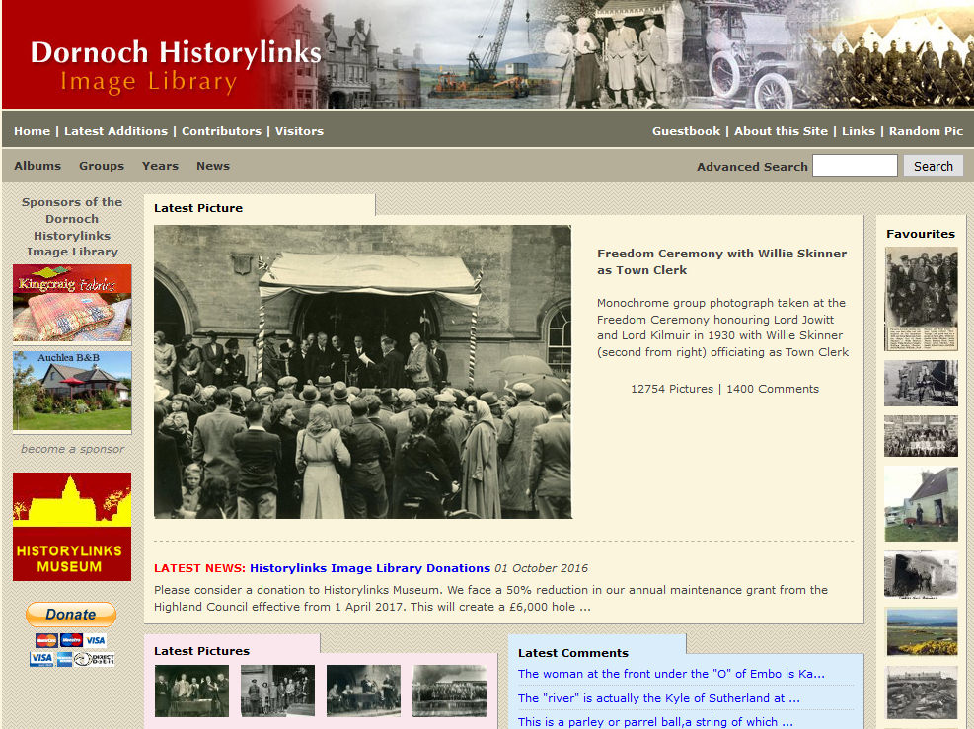974x729 pixels.
Task: Click the search text input field
Action: [854, 166]
